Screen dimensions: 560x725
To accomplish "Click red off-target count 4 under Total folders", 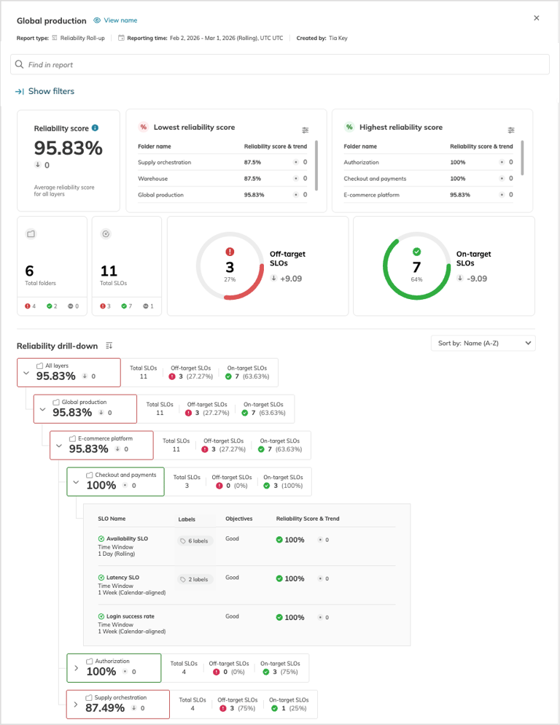I will (x=31, y=306).
